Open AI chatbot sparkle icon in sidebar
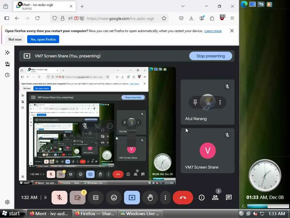This screenshot has width=290, height=218. (x=7, y=53)
